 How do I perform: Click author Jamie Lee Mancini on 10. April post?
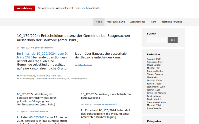108,104
